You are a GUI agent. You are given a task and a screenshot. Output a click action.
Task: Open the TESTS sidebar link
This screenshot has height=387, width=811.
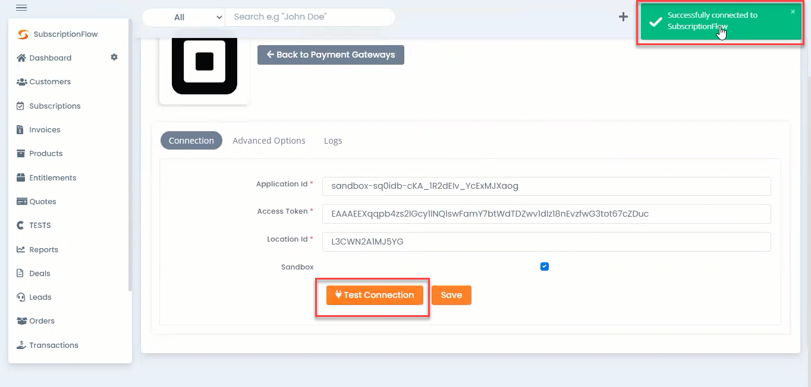(x=40, y=225)
